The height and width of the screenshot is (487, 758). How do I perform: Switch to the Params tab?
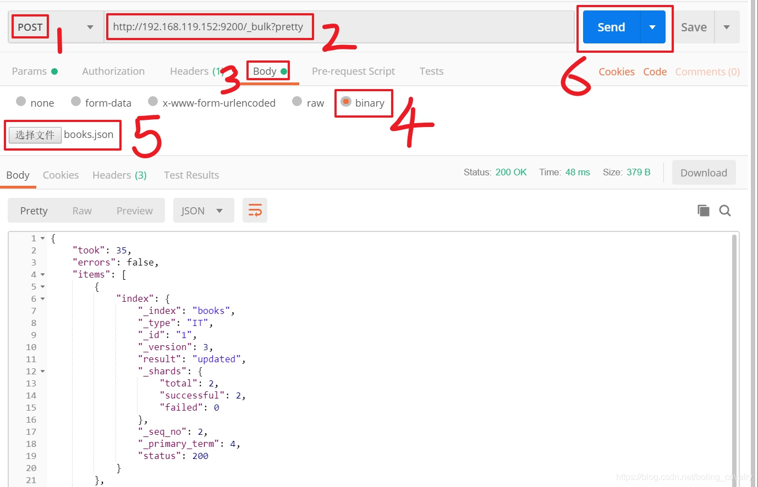point(35,71)
